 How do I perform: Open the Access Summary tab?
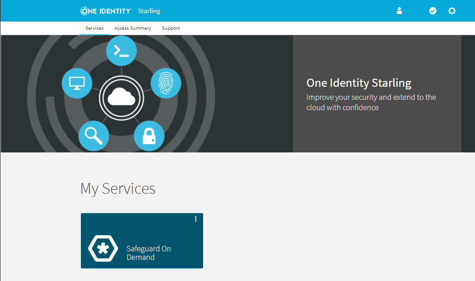click(x=133, y=28)
